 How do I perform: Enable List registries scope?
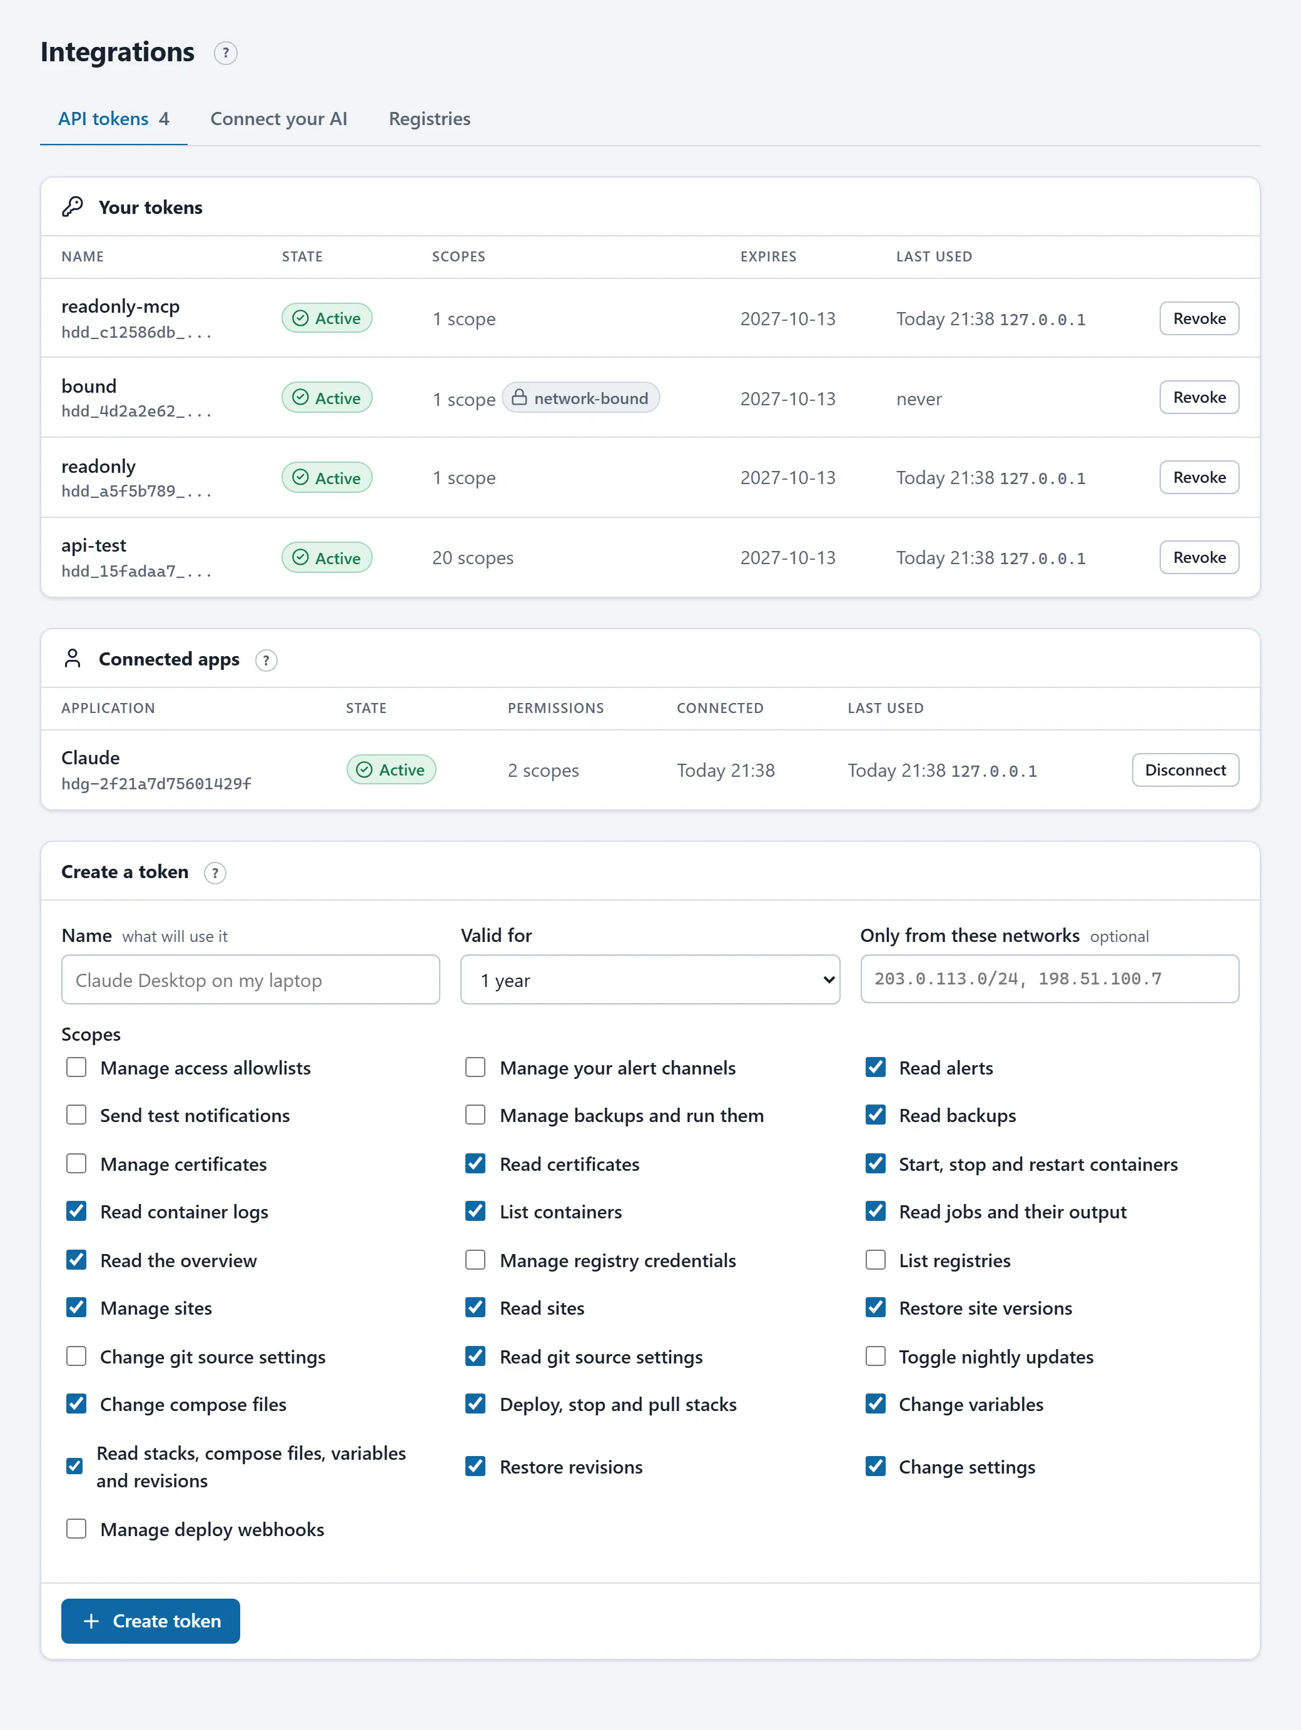[x=876, y=1260]
